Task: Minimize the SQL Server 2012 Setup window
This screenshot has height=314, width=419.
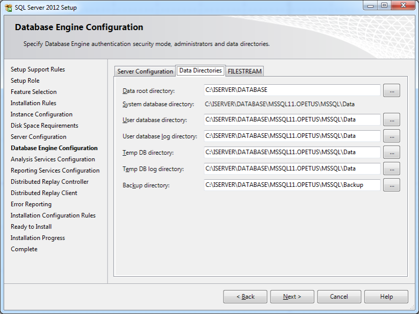Action: click(x=371, y=6)
